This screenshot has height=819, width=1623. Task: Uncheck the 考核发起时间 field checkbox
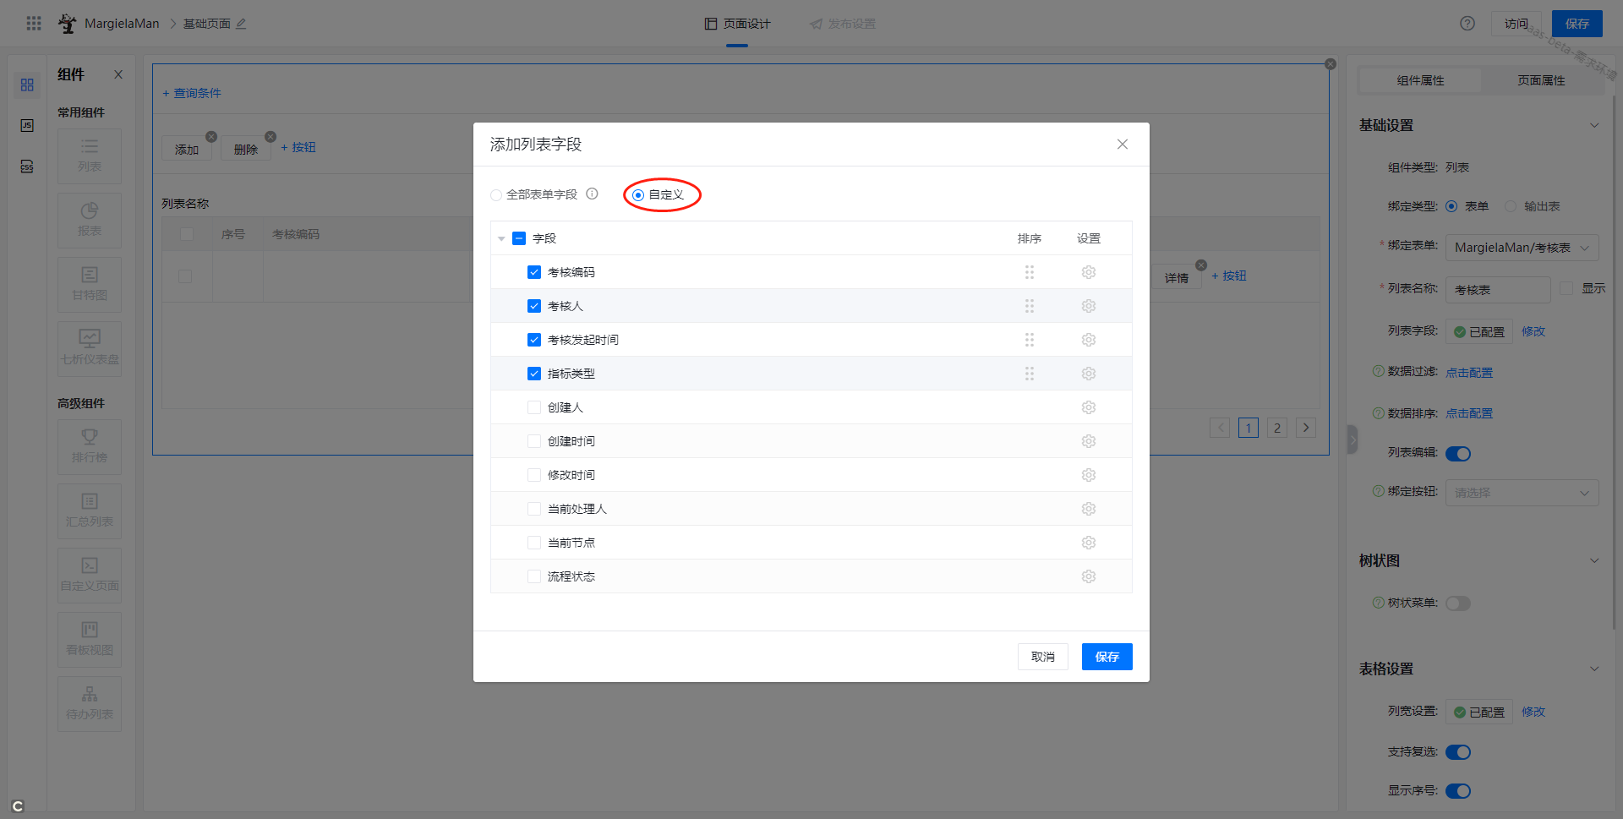tap(534, 340)
